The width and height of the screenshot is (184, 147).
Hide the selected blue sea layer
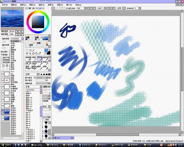(3, 111)
